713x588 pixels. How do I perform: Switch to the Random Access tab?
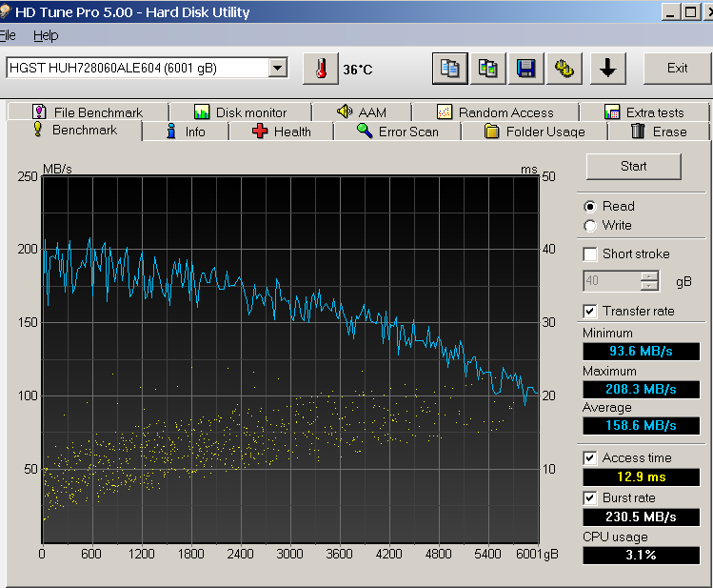click(495, 112)
